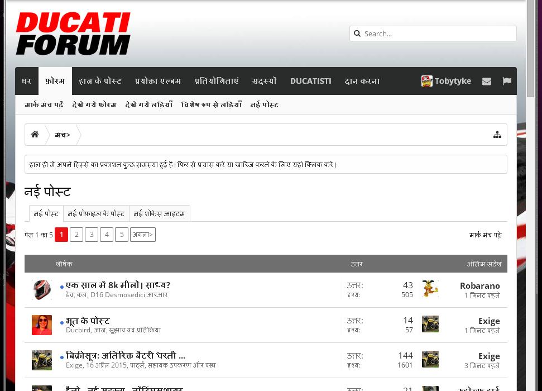Click the अगला> next page button
Screen dimensions: 542x391
143,235
